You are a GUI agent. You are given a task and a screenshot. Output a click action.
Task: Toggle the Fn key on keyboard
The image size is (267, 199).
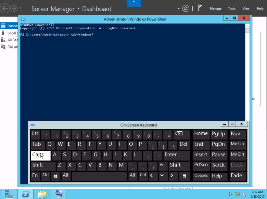(35, 176)
